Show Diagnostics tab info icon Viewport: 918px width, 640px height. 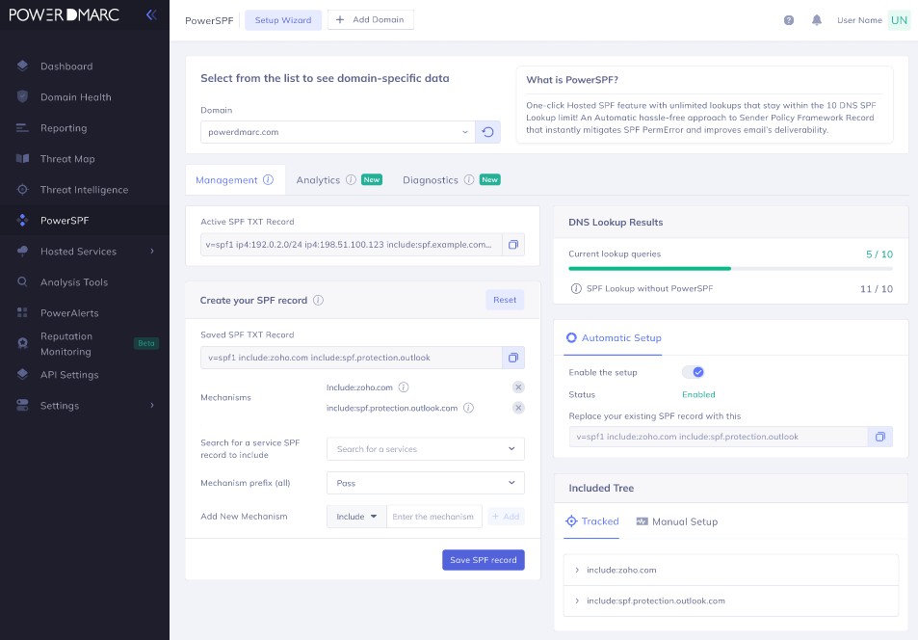[x=469, y=180]
